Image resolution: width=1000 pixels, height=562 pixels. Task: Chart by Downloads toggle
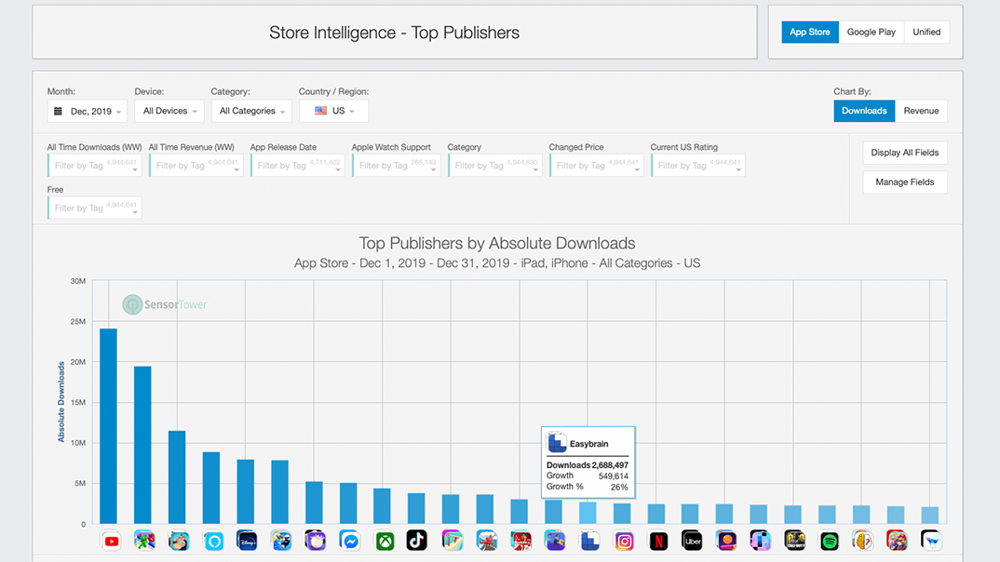(x=864, y=111)
